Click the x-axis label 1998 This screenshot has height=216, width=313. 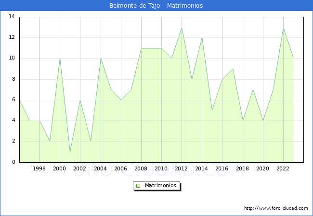tap(39, 168)
